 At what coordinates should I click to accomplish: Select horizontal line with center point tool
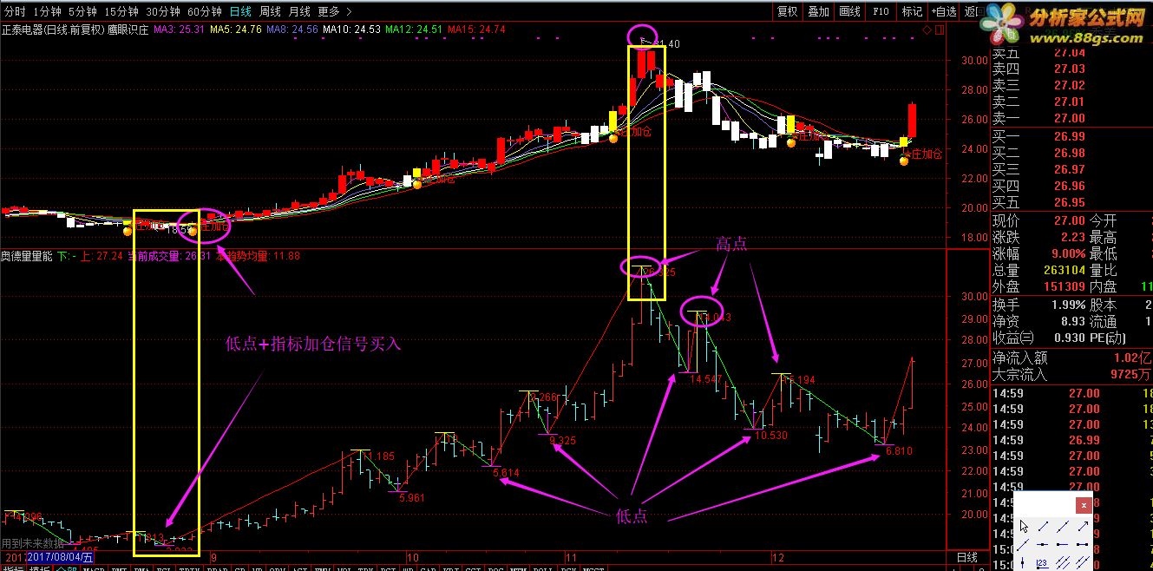1042,544
